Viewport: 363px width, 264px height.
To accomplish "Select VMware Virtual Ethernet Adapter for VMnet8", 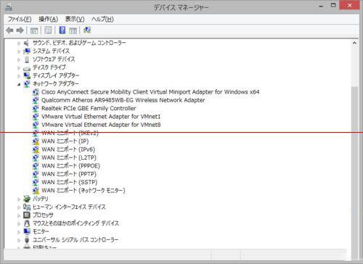I will click(x=101, y=125).
